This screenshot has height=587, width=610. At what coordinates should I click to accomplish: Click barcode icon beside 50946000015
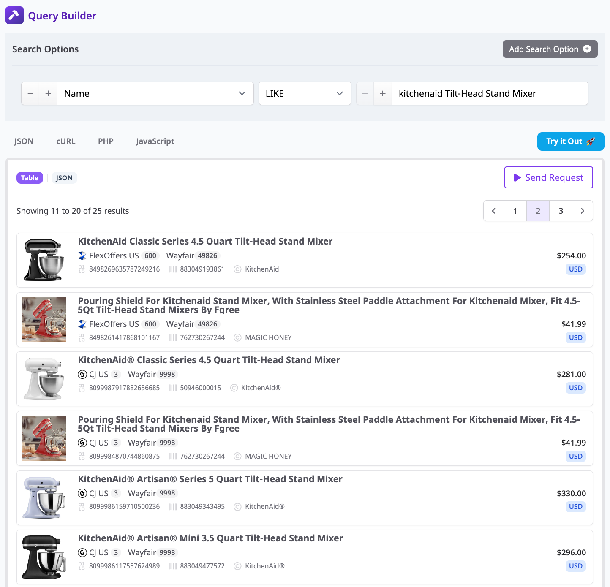pos(172,388)
